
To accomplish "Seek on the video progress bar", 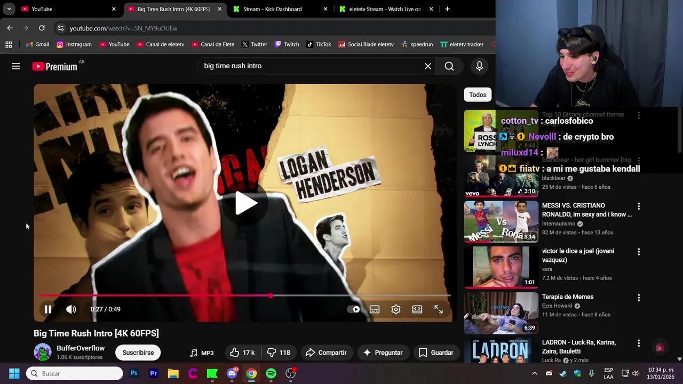I will (245, 295).
